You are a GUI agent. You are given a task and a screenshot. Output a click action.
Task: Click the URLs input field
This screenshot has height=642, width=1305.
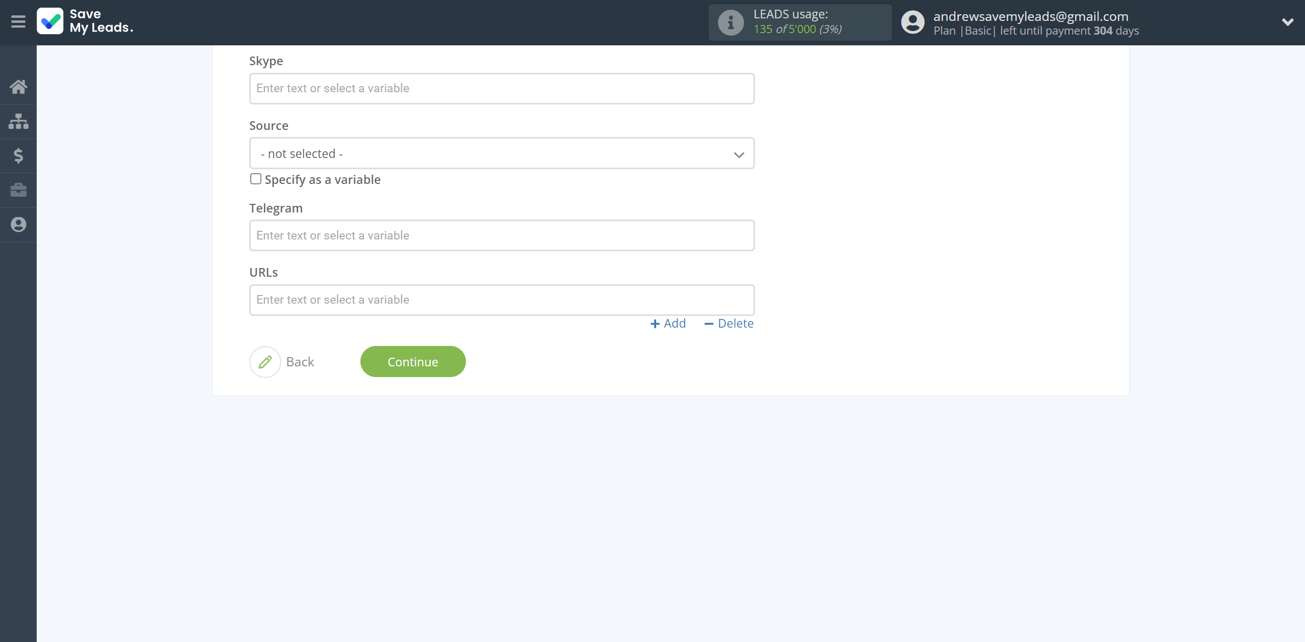(x=502, y=300)
